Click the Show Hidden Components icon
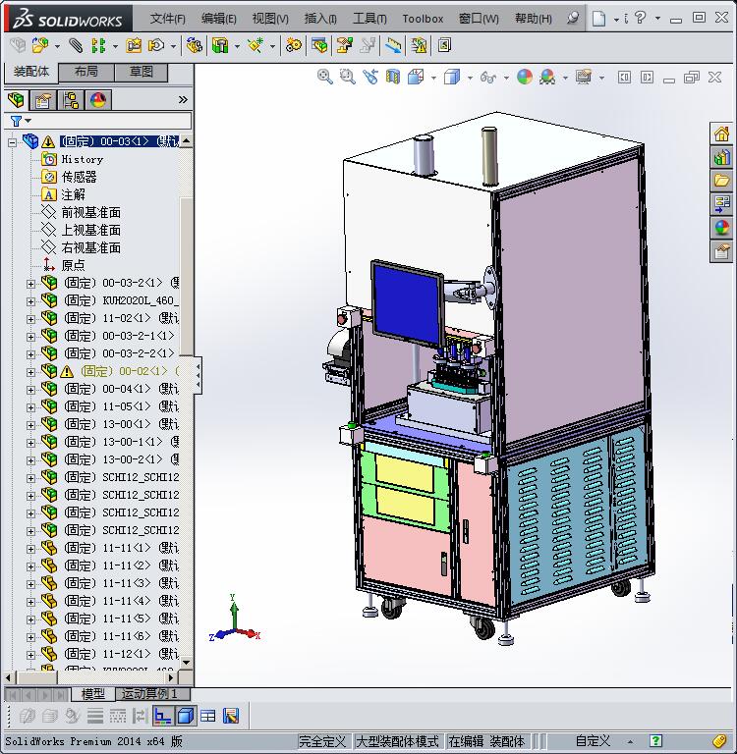 pyautogui.click(x=195, y=46)
